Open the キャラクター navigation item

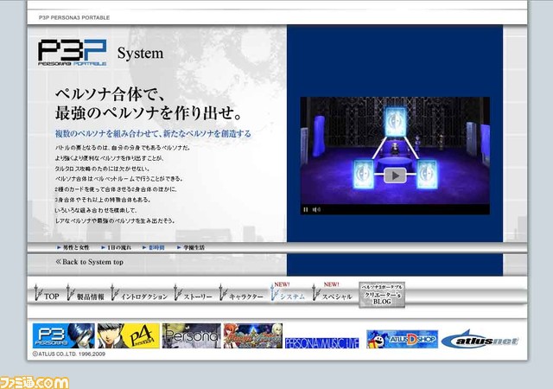(241, 293)
